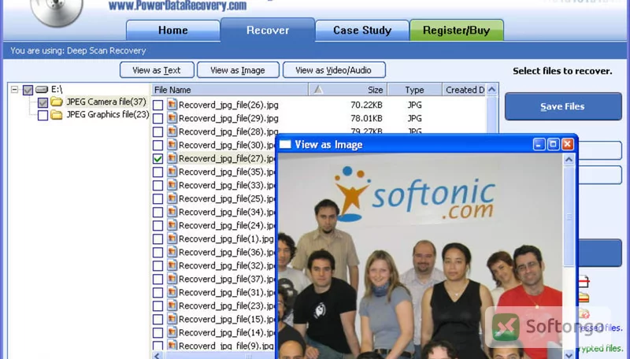Image resolution: width=630 pixels, height=359 pixels.
Task: Click the file icon of Recoverd_jpg_file(1).jpg
Action: [172, 239]
